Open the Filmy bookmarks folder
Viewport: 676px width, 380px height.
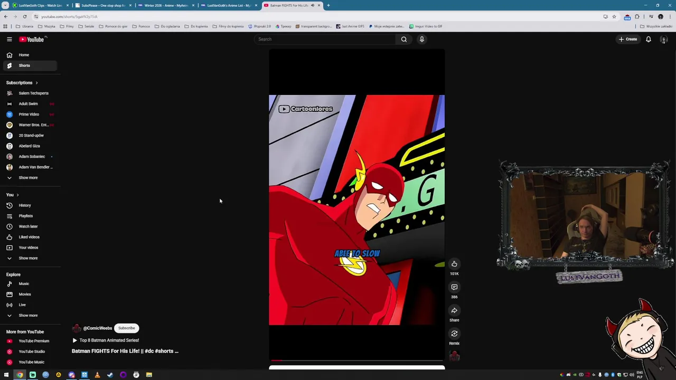67,26
